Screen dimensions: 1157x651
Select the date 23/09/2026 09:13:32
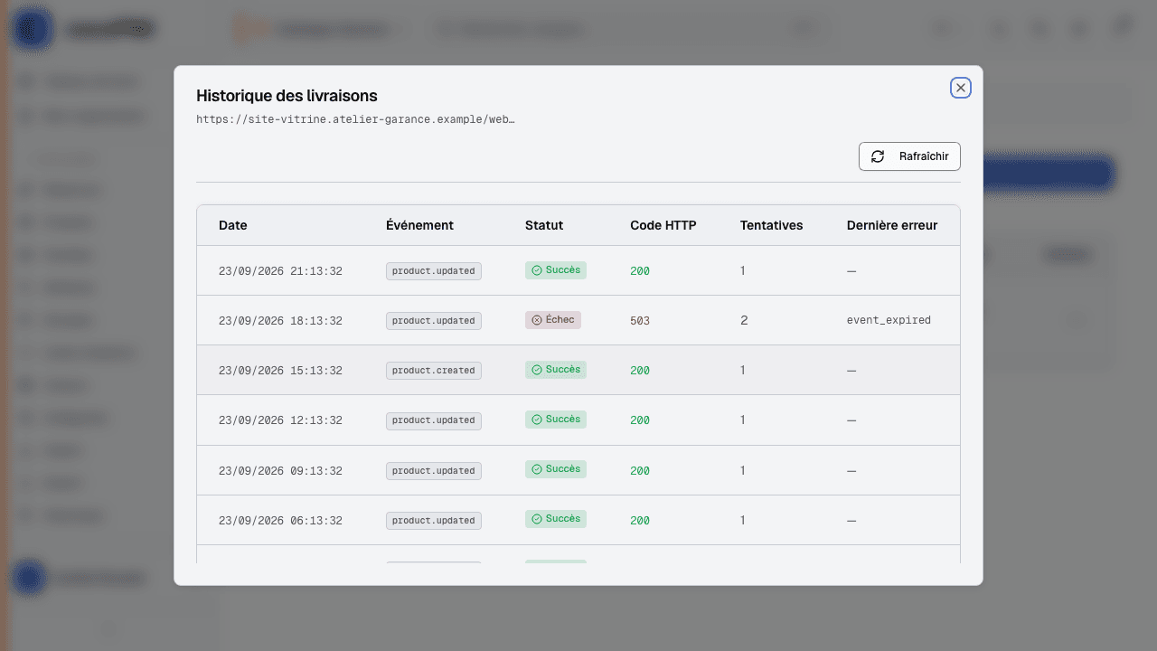coord(280,471)
